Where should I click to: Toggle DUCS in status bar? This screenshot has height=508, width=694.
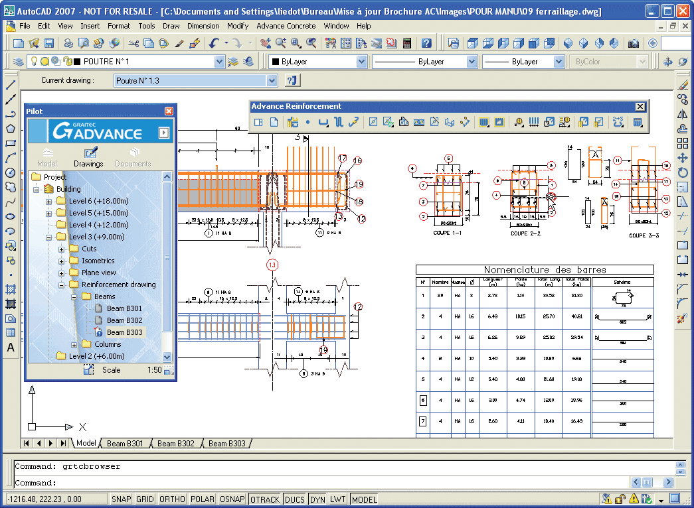tap(295, 499)
